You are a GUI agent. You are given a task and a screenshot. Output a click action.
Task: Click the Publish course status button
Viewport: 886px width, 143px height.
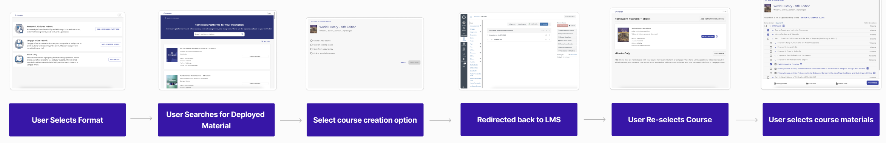point(572,26)
